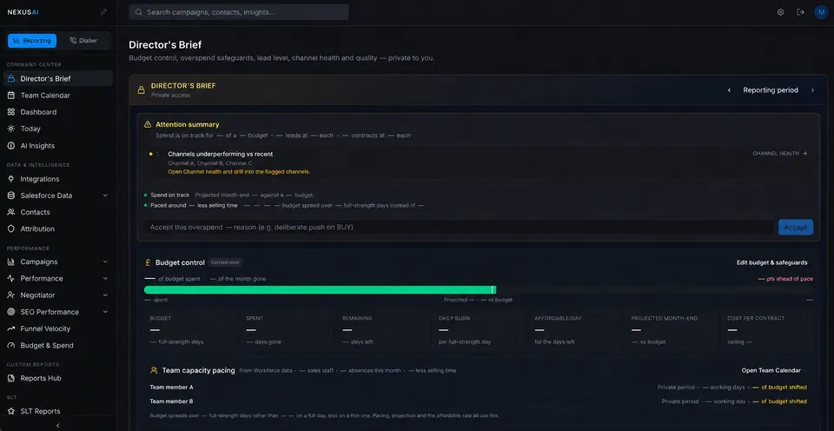Open Funnel Velocity page
Viewport: 834px width, 431px height.
58,328
